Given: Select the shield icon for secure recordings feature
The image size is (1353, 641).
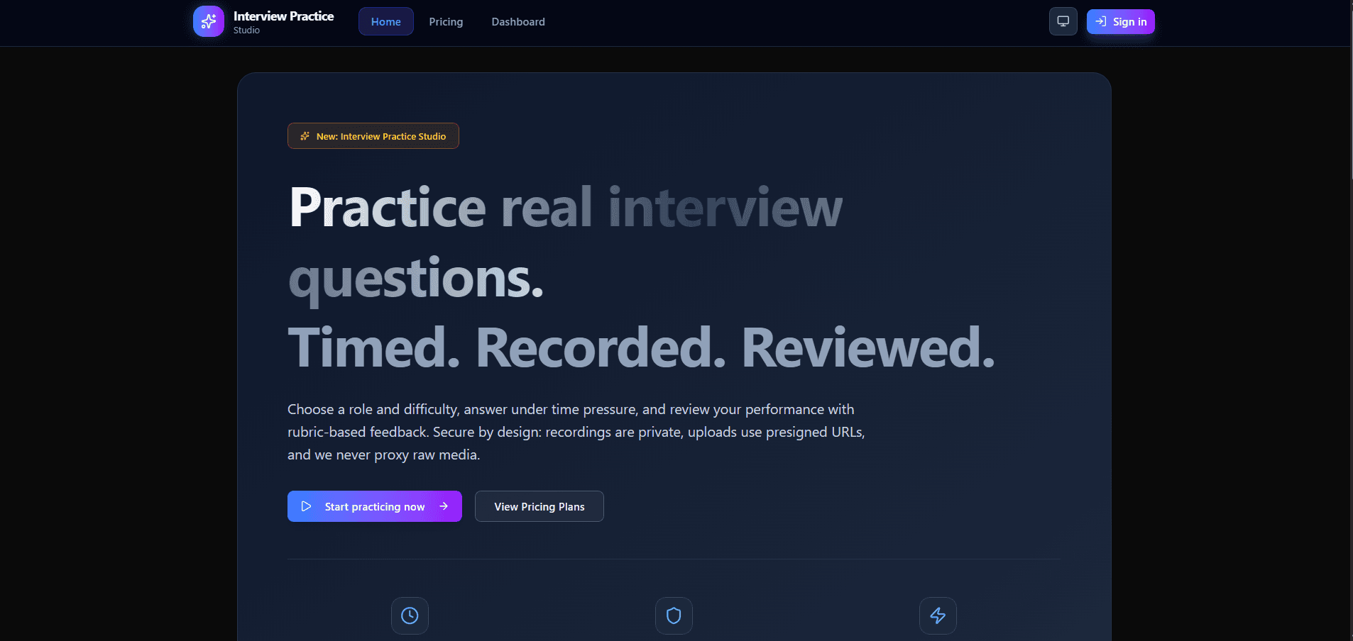Looking at the screenshot, I should coord(674,615).
